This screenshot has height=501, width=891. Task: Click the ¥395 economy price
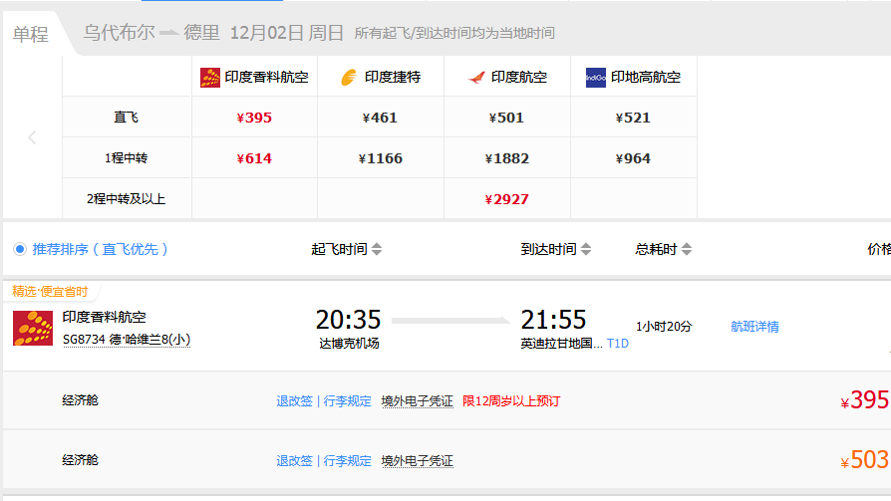pos(864,400)
